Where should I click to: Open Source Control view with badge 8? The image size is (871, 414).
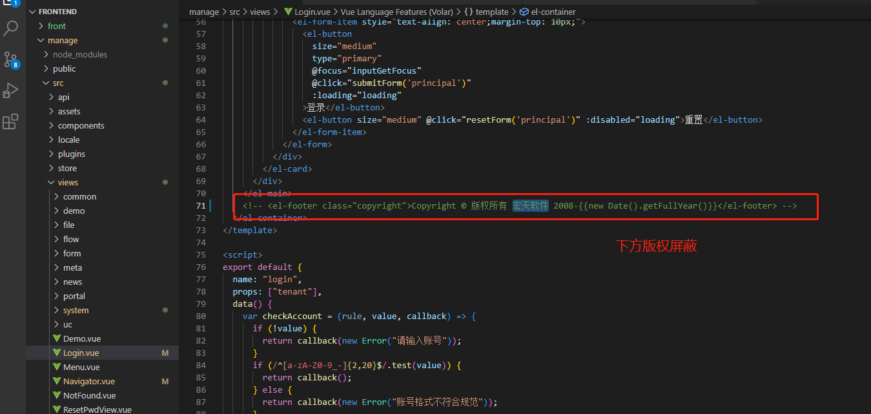tap(11, 60)
